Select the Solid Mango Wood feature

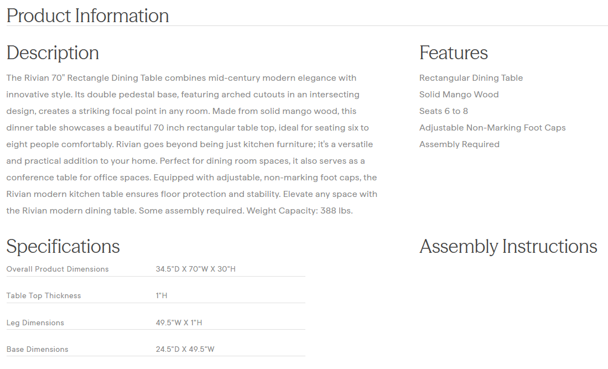[x=459, y=95]
